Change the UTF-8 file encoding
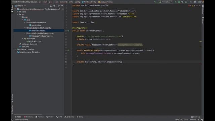This screenshot has width=215, height=121. point(186,120)
